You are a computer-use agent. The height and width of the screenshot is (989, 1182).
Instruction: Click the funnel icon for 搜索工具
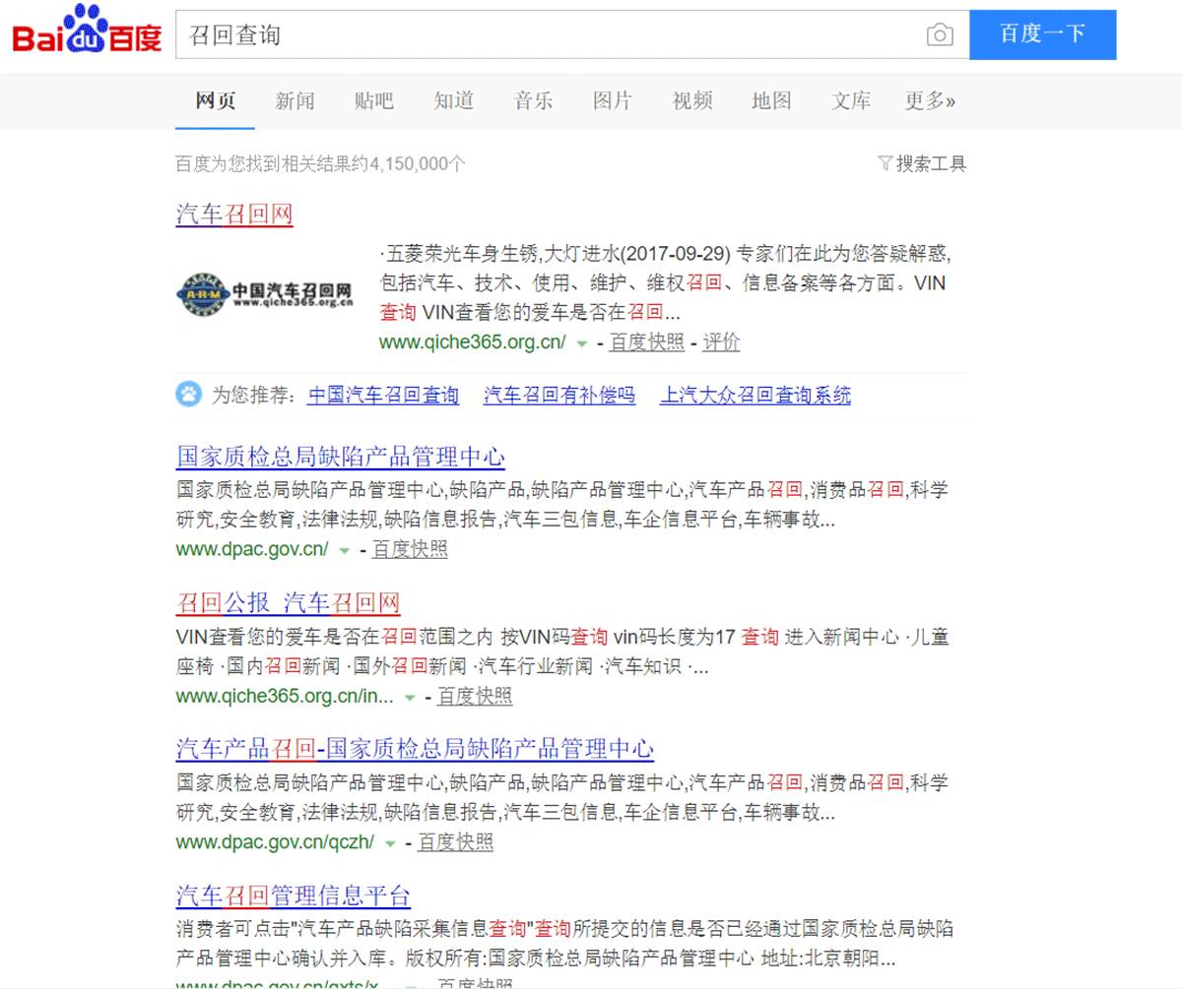click(885, 163)
